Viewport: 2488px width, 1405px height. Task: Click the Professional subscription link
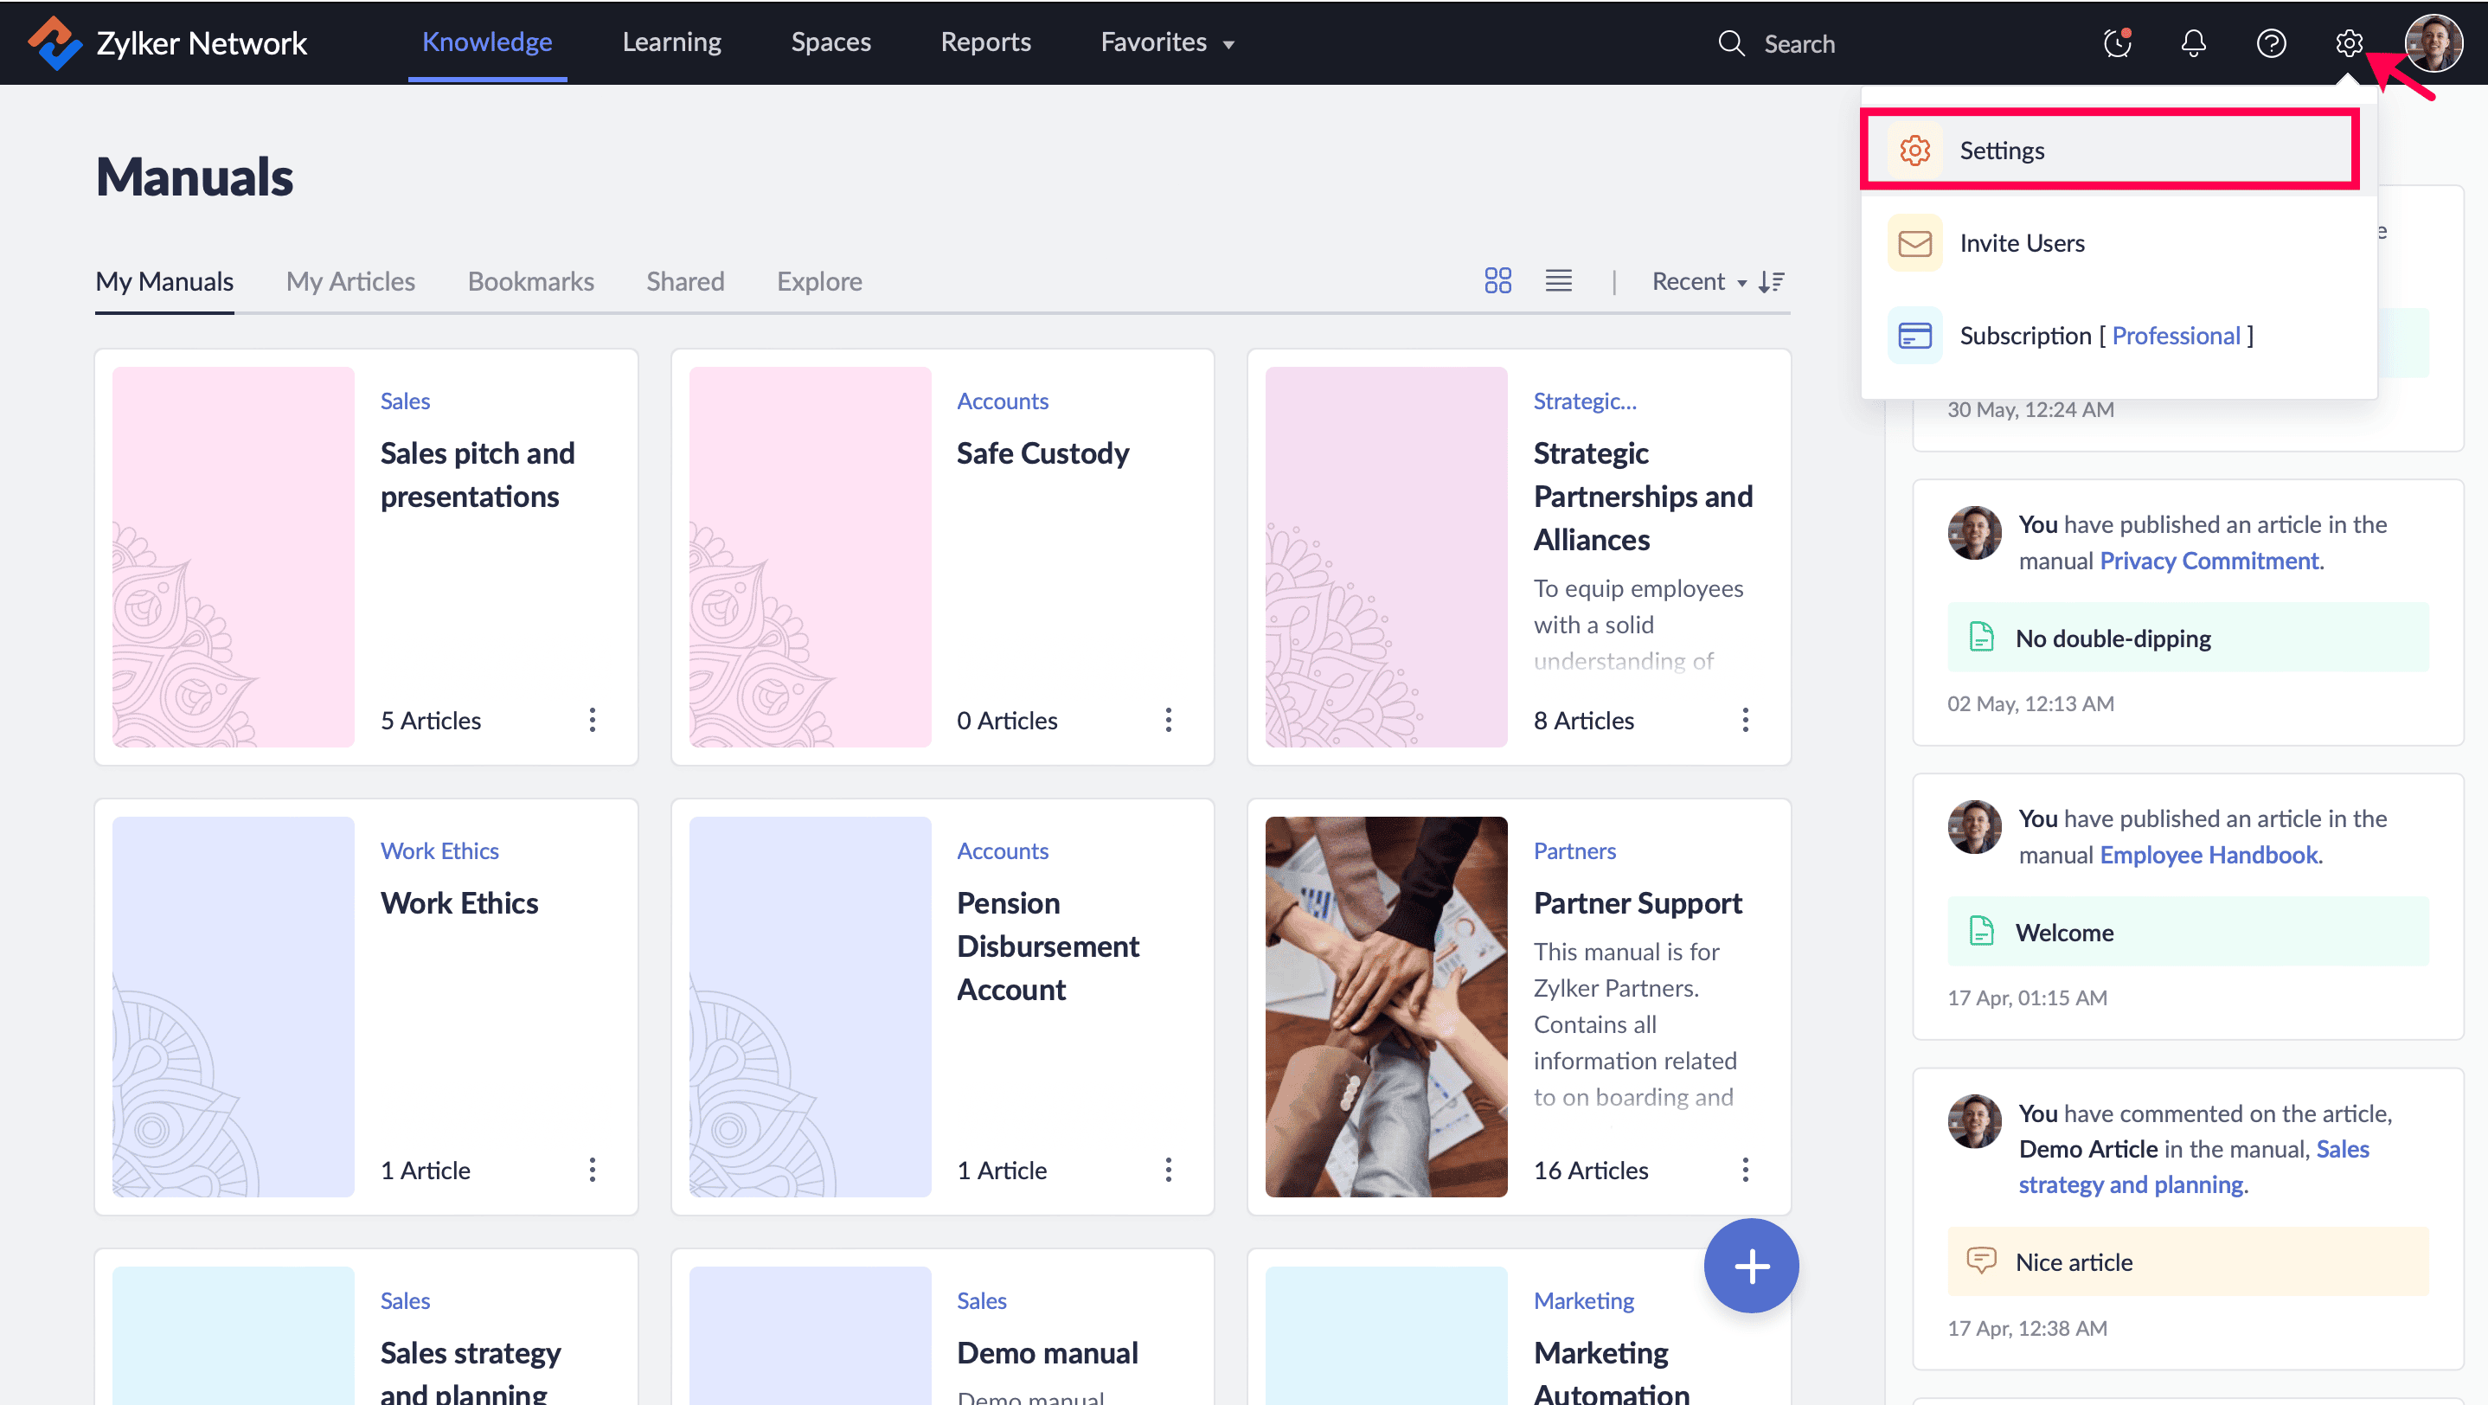(2175, 336)
